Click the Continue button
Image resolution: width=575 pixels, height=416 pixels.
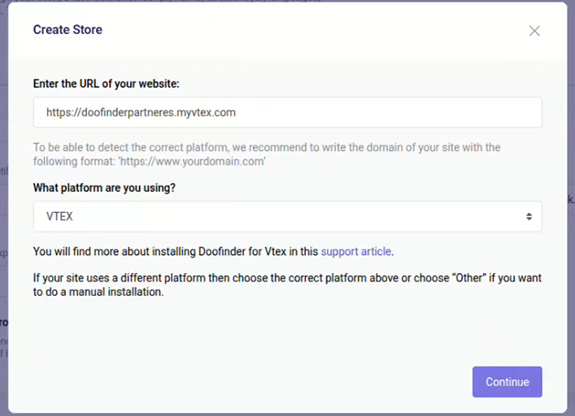(507, 382)
